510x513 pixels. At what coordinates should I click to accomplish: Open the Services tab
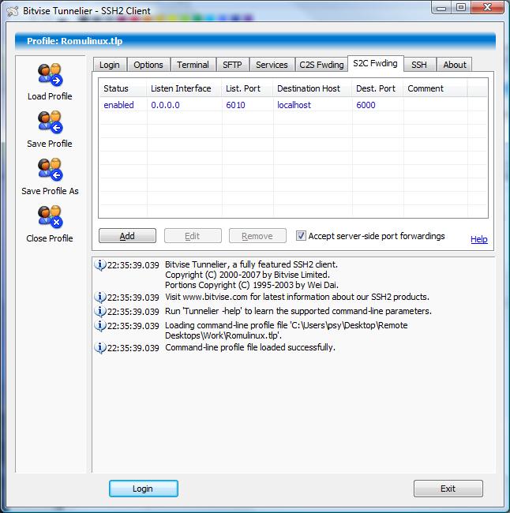[x=272, y=65]
